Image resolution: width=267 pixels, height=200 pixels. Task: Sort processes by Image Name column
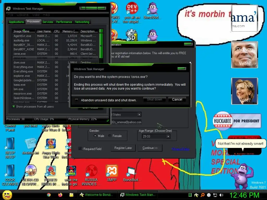24,31
